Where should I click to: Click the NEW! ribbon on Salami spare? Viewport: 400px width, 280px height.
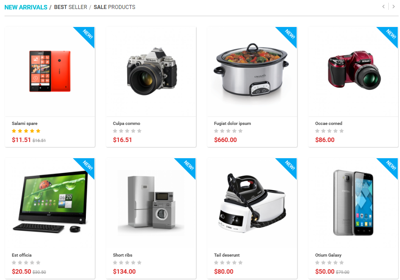(x=86, y=35)
